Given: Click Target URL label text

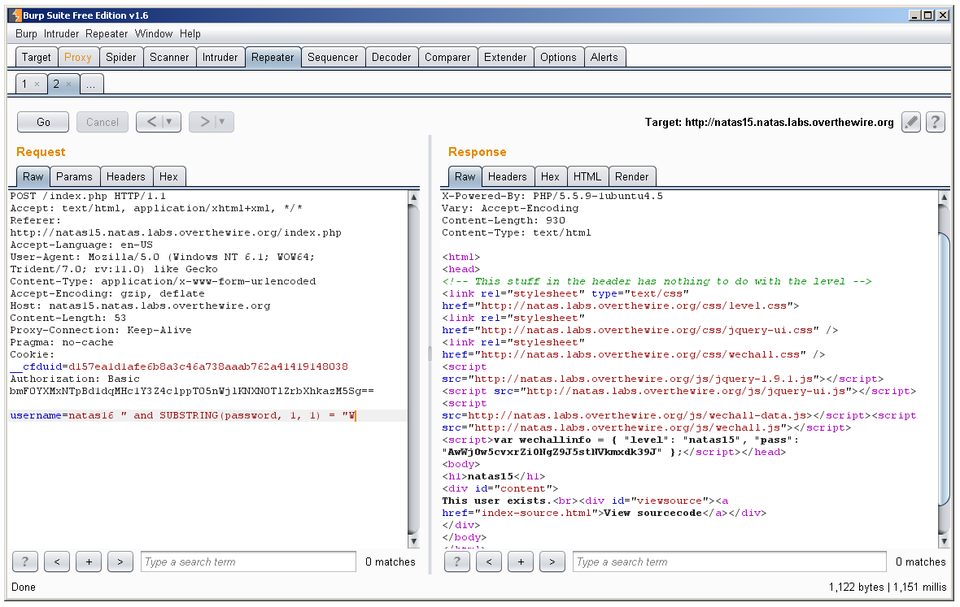Looking at the screenshot, I should pyautogui.click(x=769, y=122).
